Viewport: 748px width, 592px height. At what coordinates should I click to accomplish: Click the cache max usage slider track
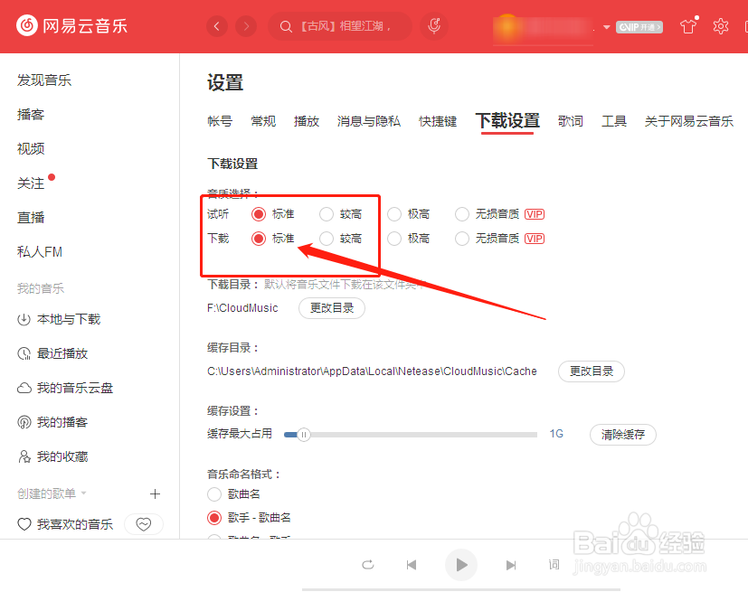[411, 435]
